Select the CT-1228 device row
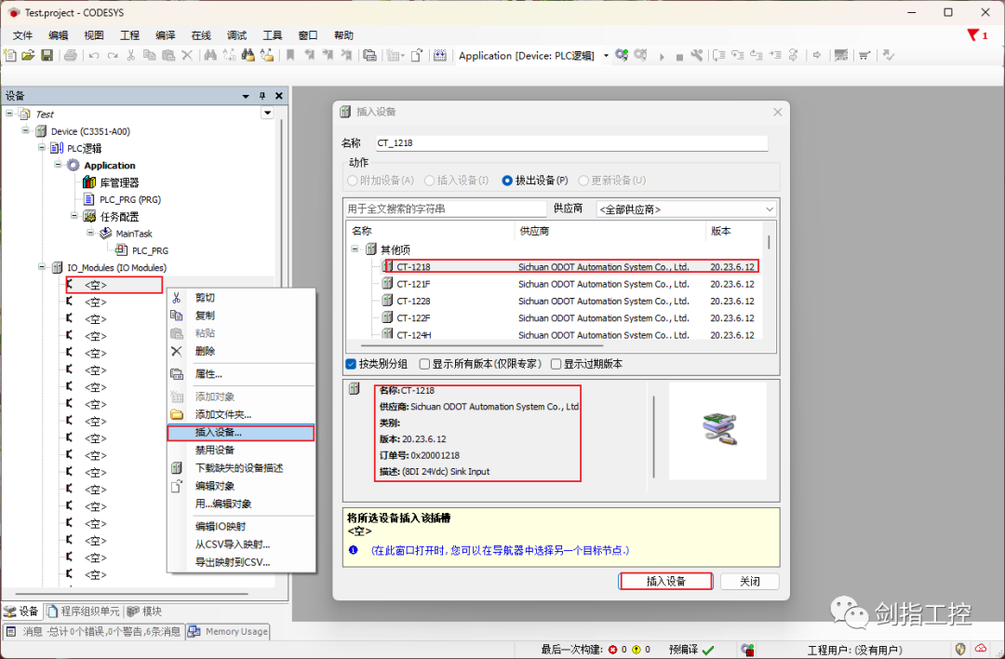The image size is (1005, 659). (568, 301)
